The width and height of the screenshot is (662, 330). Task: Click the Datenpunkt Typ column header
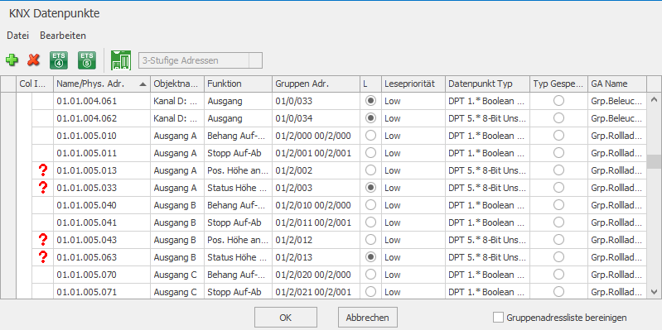(x=488, y=84)
